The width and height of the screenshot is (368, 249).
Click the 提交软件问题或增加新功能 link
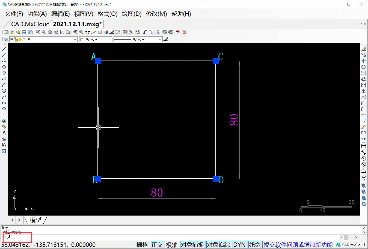click(298, 245)
